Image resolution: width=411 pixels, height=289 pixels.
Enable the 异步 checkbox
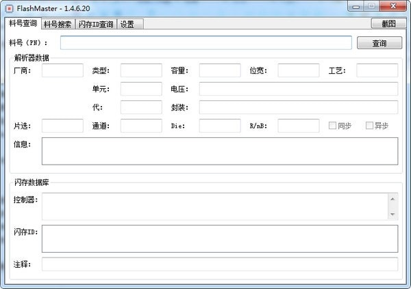point(369,126)
